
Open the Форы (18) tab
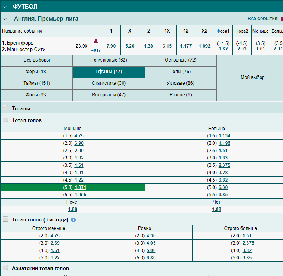(x=37, y=72)
